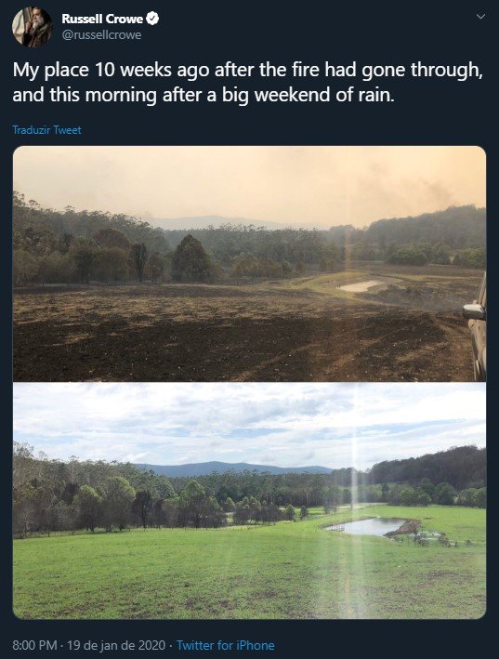This screenshot has width=499, height=659.
Task: Open the burnt field photo after fire
Action: pos(249,264)
